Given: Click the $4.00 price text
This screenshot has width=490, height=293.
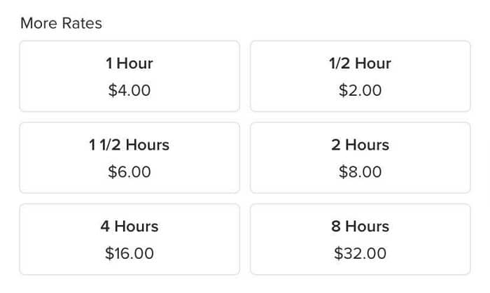Looking at the screenshot, I should (x=129, y=91).
